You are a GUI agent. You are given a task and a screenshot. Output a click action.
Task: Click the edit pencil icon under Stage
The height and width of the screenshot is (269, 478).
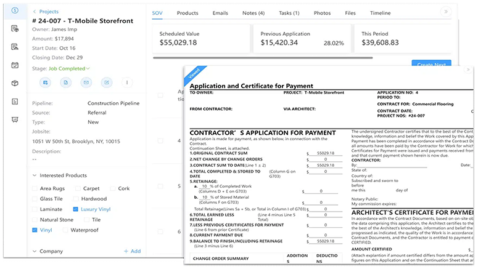(x=107, y=82)
